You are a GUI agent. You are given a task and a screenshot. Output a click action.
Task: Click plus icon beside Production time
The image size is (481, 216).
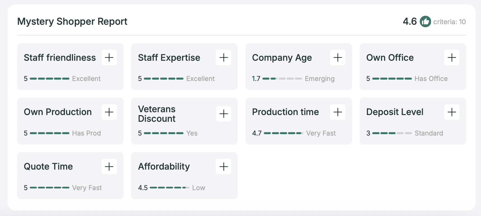click(x=337, y=112)
